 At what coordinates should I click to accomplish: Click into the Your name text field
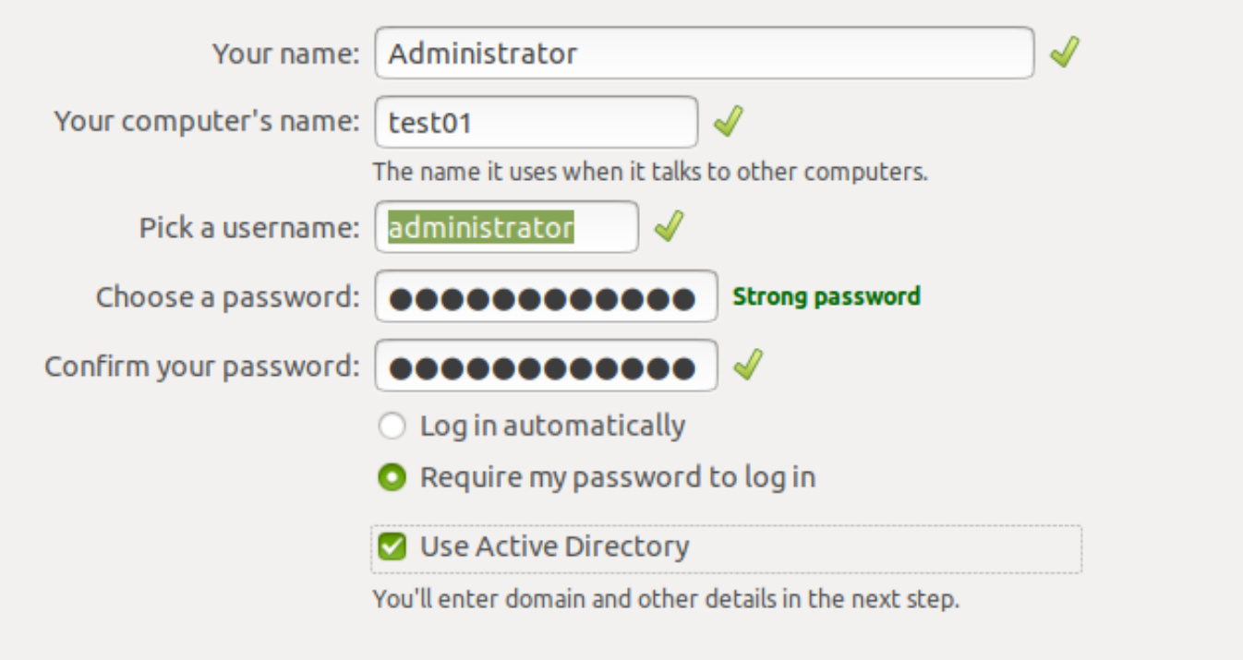pos(704,53)
